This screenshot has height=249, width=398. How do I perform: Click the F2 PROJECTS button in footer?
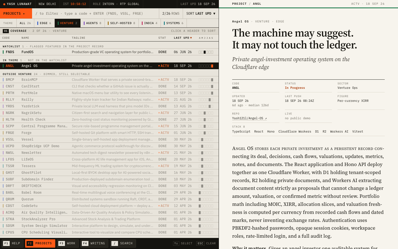click(40, 243)
